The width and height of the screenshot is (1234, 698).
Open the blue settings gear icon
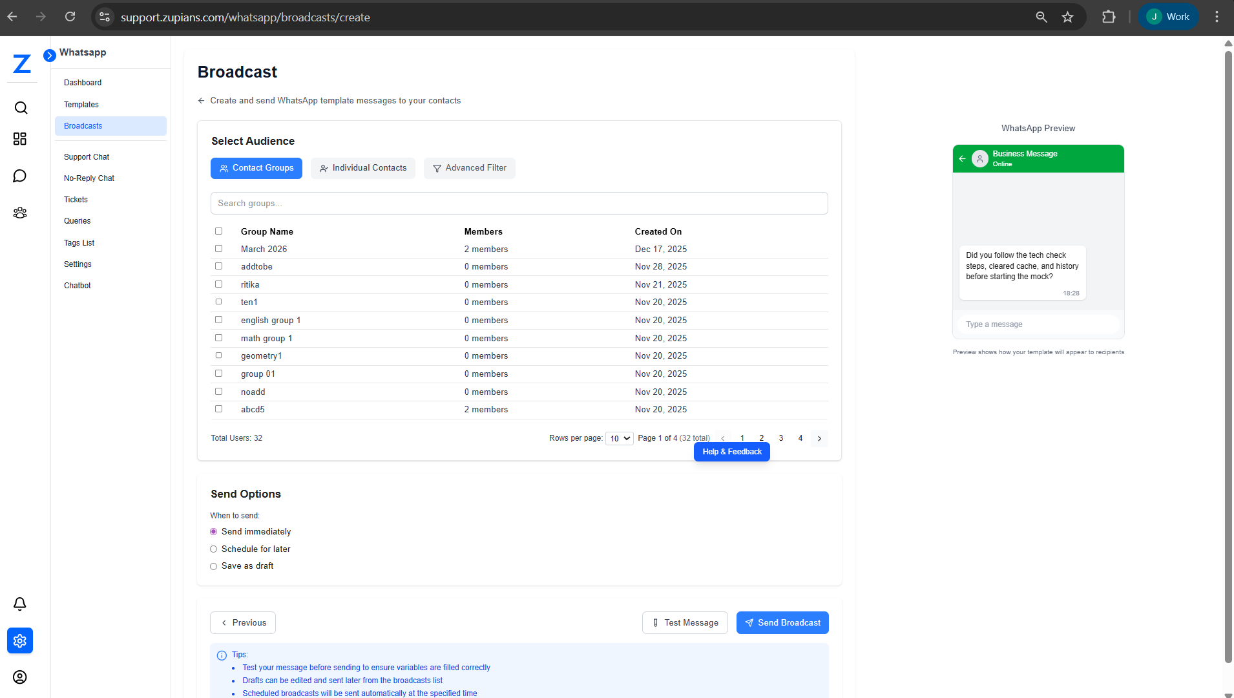(20, 640)
